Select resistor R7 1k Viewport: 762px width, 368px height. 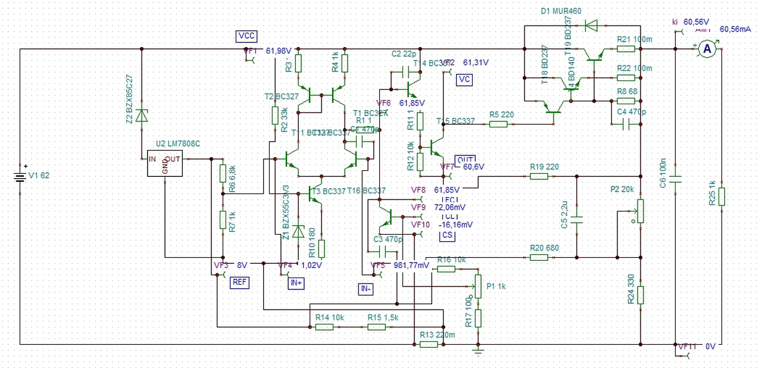click(x=222, y=219)
